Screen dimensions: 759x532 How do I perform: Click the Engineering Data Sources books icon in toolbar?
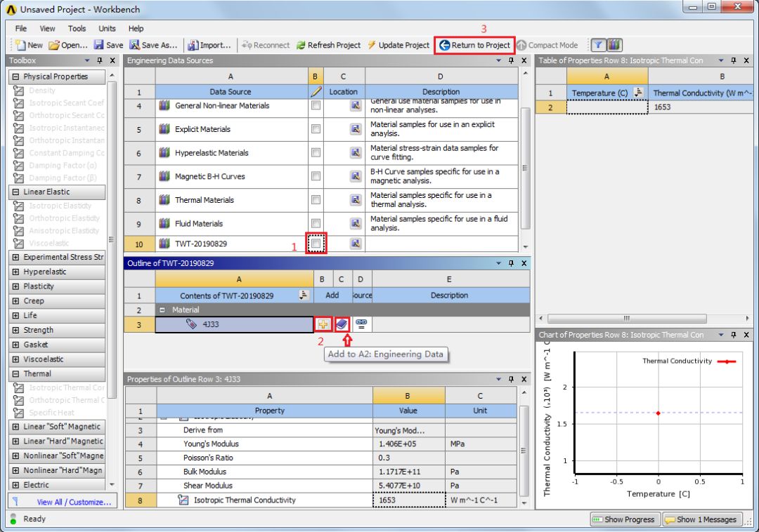pyautogui.click(x=614, y=45)
